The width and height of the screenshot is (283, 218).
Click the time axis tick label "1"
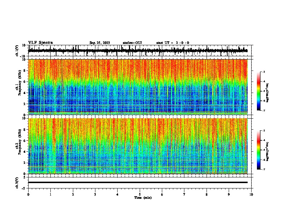click(x=50, y=194)
